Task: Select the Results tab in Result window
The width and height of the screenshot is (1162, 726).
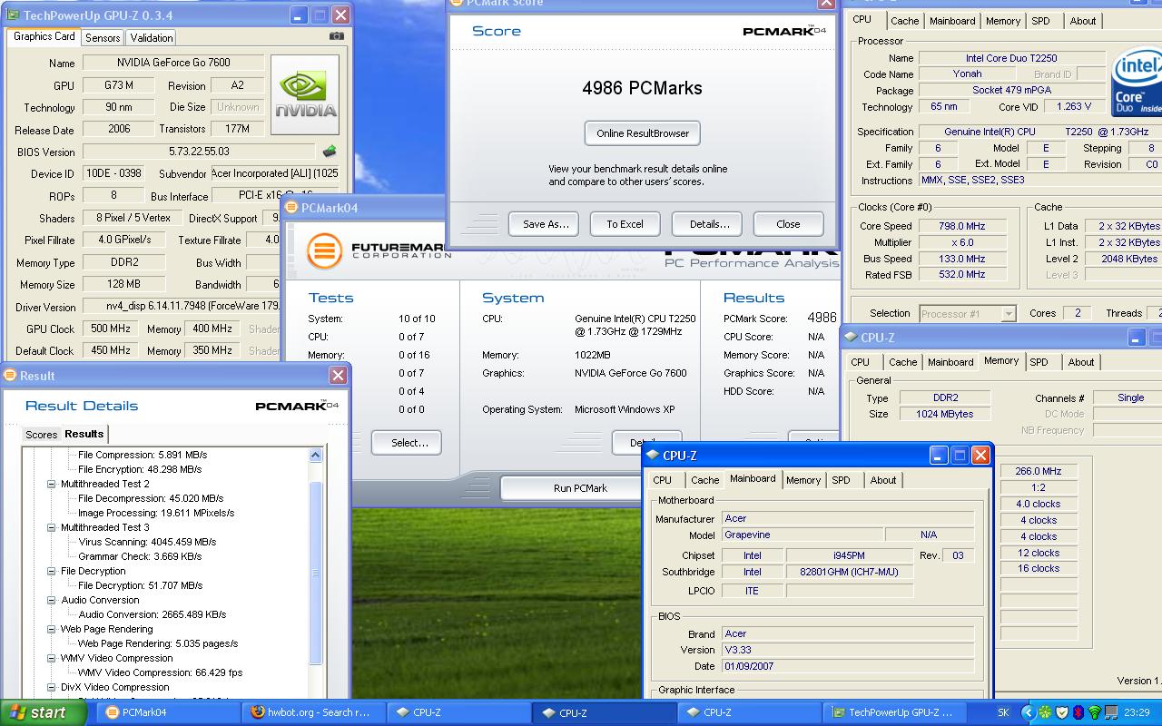Action: coord(84,434)
